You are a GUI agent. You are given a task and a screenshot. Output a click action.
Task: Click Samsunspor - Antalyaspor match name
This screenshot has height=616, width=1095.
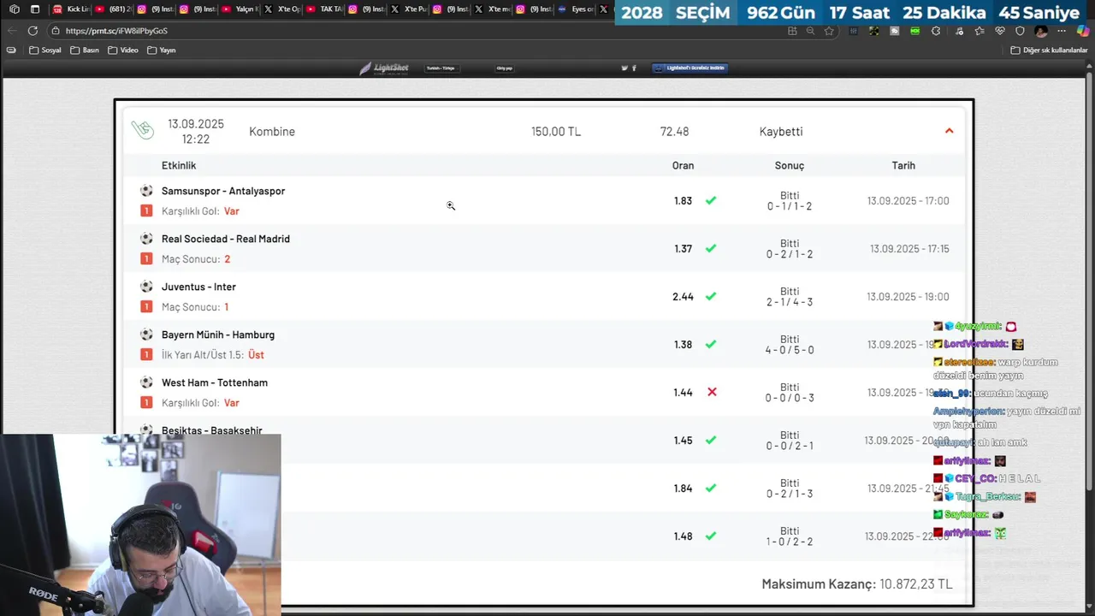point(223,191)
